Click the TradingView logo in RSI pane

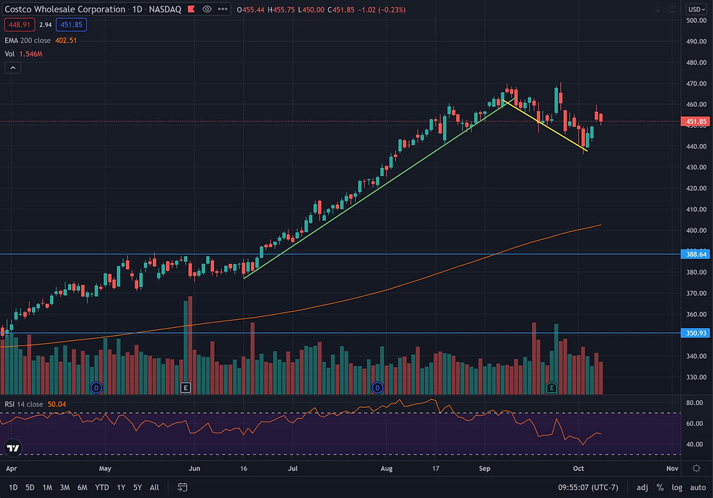13,448
